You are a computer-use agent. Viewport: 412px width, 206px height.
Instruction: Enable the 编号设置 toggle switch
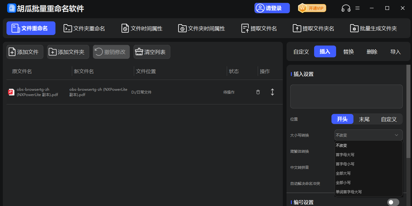pyautogui.click(x=393, y=202)
